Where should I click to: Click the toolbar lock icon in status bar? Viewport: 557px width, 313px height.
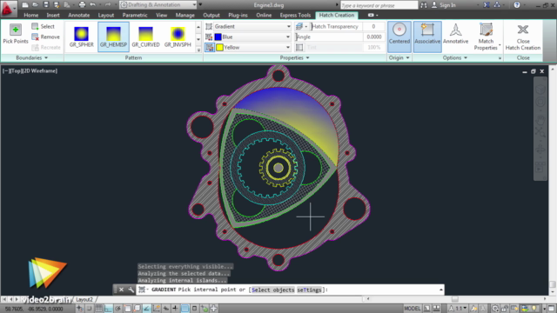[505, 309]
